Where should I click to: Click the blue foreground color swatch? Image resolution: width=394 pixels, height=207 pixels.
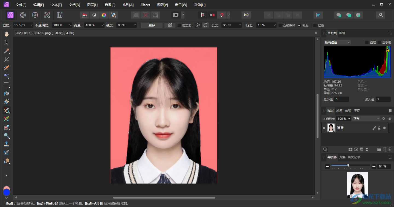click(7, 192)
